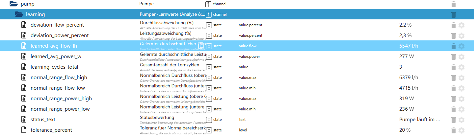The image size is (474, 136).
Task: Delete normal_range_flow_low state
Action: [x=454, y=88]
